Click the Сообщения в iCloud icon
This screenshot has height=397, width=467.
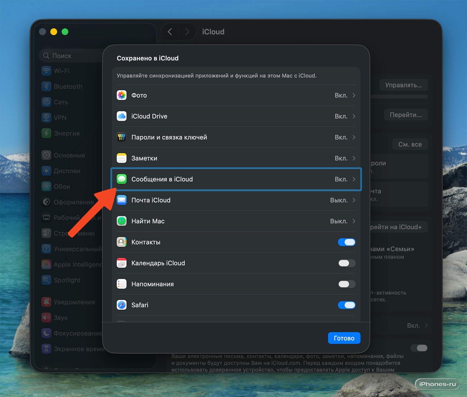121,179
